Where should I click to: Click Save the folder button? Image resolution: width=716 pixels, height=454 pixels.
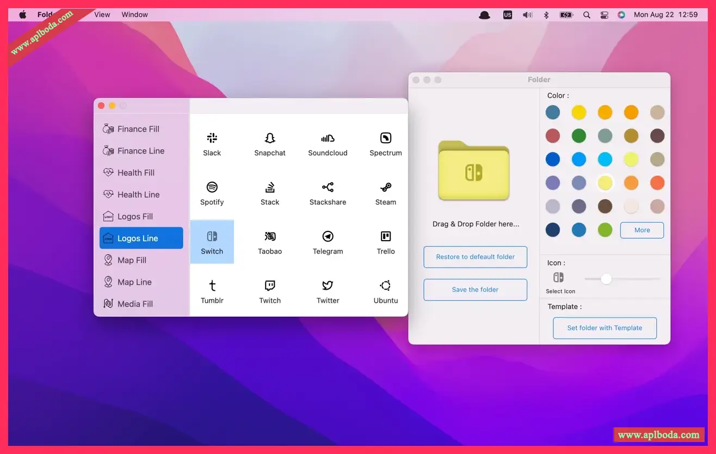point(476,290)
